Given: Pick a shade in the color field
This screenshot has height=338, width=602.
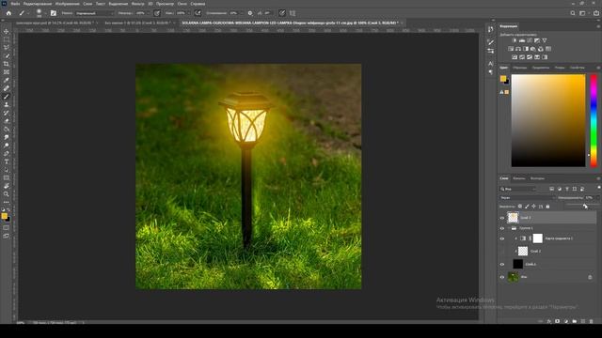Looking at the screenshot, I should pos(548,121).
